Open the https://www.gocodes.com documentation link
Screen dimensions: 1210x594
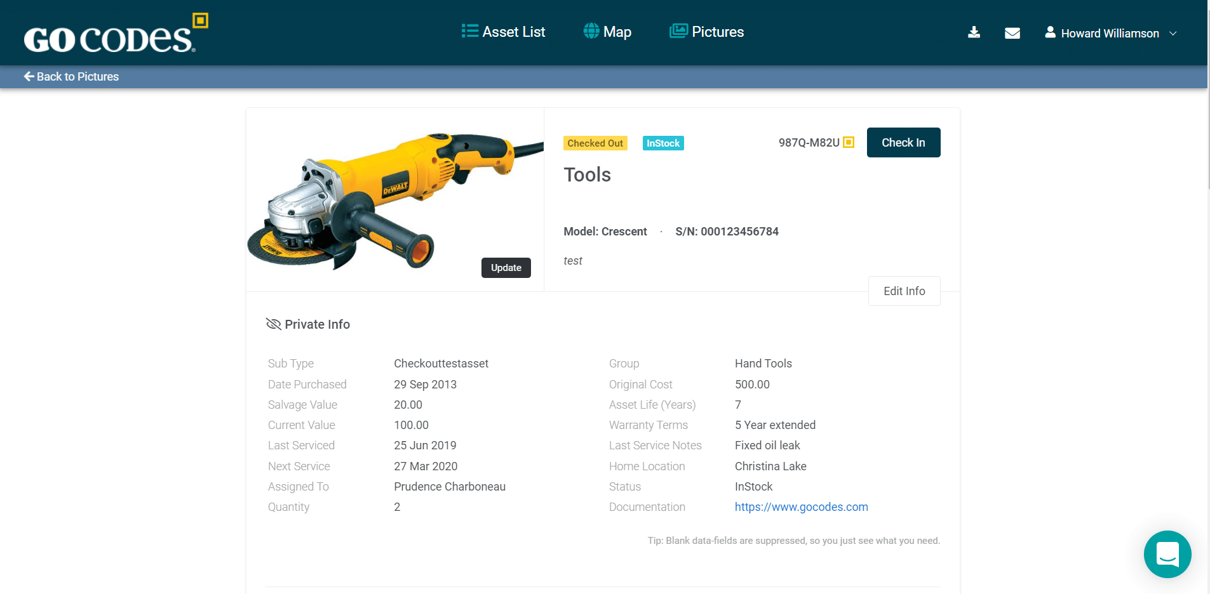point(801,507)
